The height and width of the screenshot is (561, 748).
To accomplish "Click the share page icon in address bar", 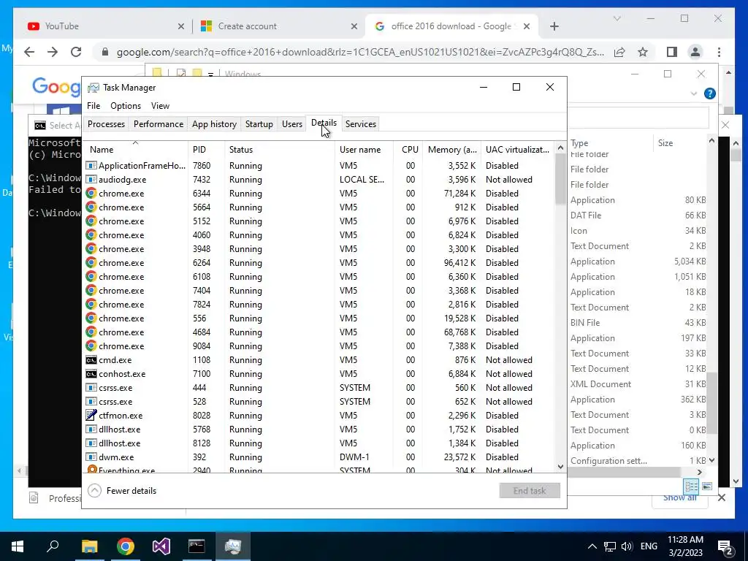I will tap(619, 52).
